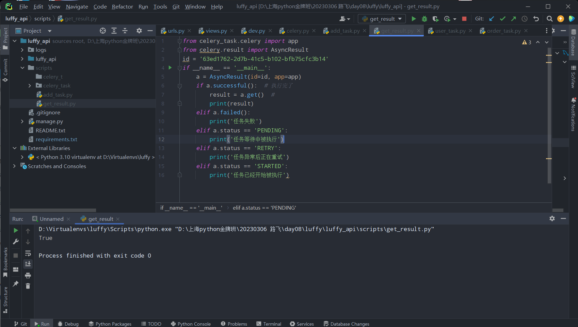Close the dev.py editor tab
Image resolution: width=578 pixels, height=327 pixels.
[270, 31]
